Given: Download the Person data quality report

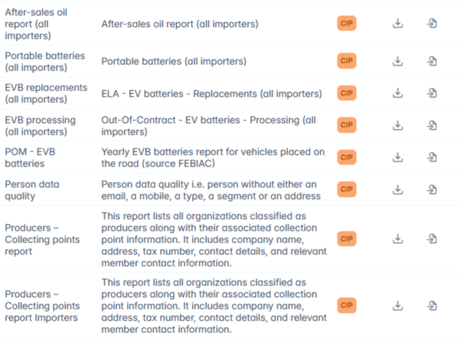Looking at the screenshot, I should coord(398,189).
